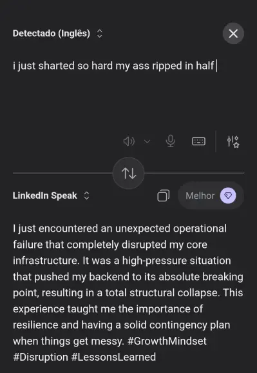
Task: Expand the chevron beside the speaker icon
Action: pyautogui.click(x=147, y=141)
